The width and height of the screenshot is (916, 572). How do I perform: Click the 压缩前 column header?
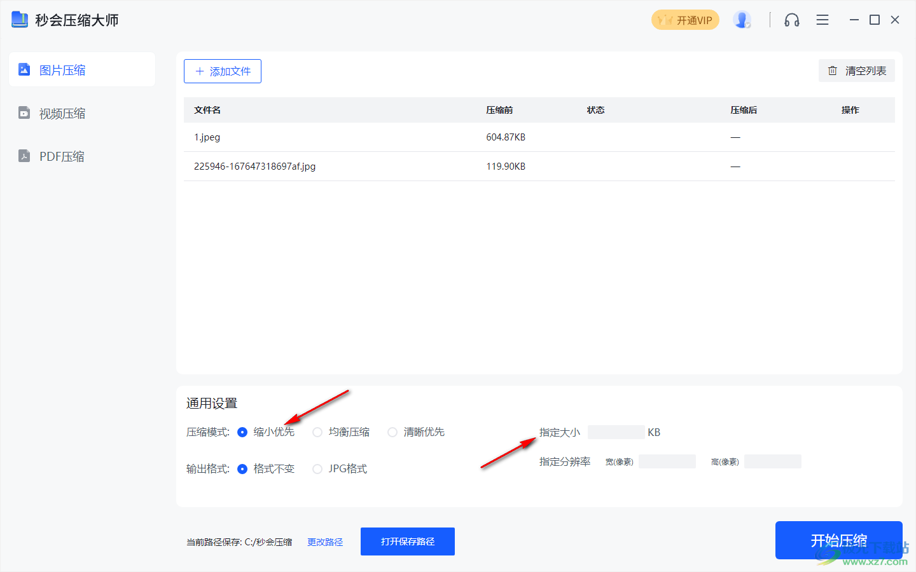[x=499, y=110]
